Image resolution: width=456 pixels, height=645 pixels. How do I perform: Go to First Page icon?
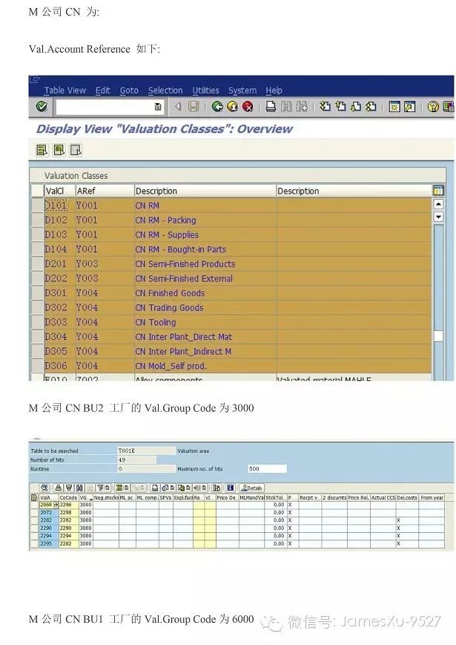click(326, 107)
